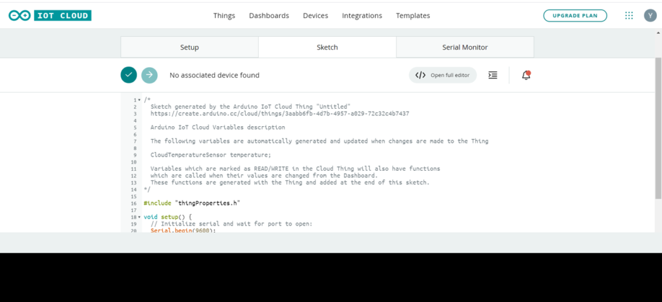Image resolution: width=662 pixels, height=302 pixels.
Task: Click the Upload arrow button
Action: pyautogui.click(x=149, y=75)
